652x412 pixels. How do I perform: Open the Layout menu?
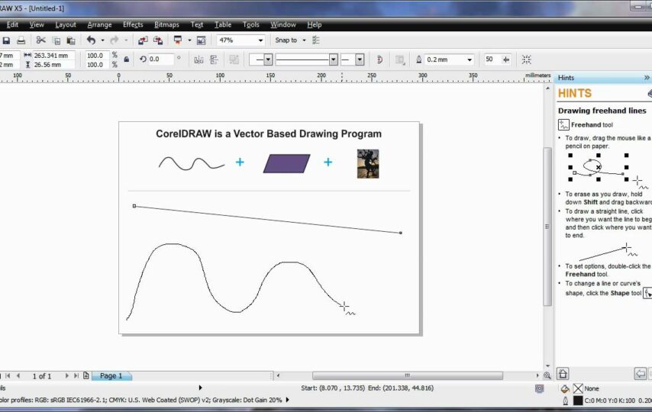tap(66, 24)
